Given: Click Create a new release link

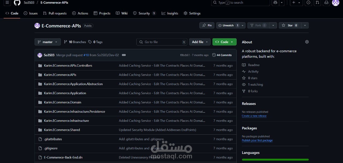Looking at the screenshot, I should [x=254, y=116].
